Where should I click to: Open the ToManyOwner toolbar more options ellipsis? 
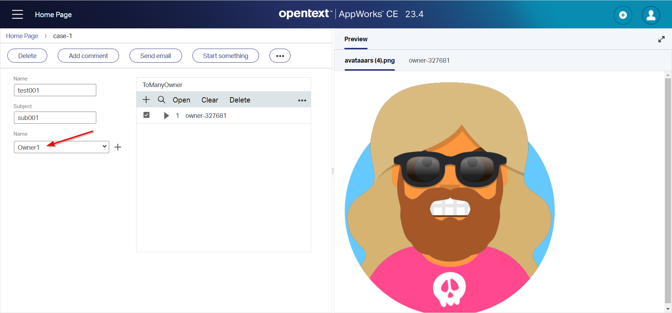(302, 100)
